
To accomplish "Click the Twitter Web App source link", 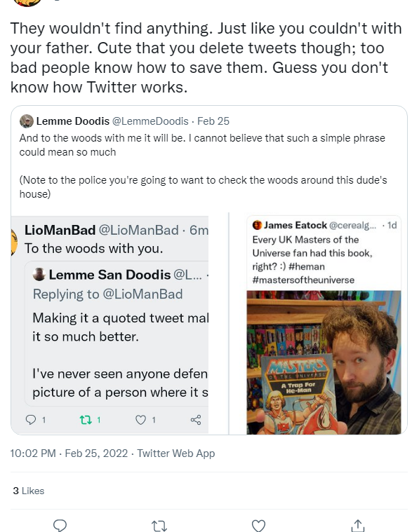I will (x=176, y=453).
